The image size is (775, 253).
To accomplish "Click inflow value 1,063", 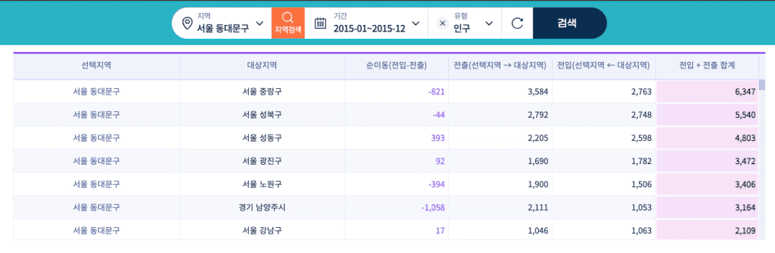I will pos(642,231).
